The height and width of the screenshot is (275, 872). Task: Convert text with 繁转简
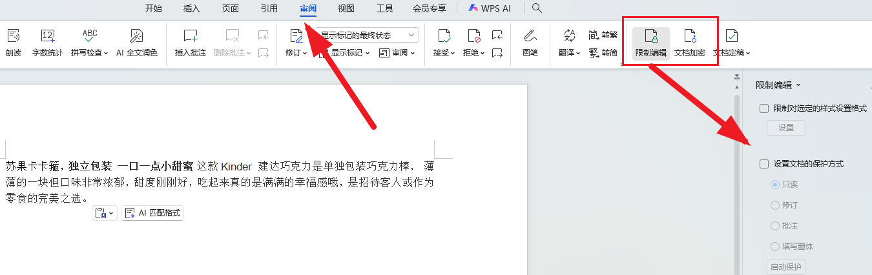pos(603,53)
